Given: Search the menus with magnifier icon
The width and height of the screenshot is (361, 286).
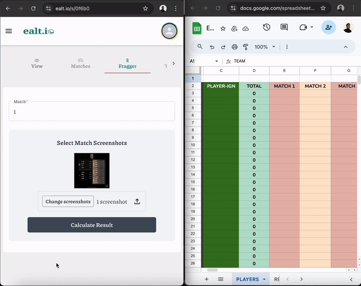Looking at the screenshot, I should pos(200,47).
